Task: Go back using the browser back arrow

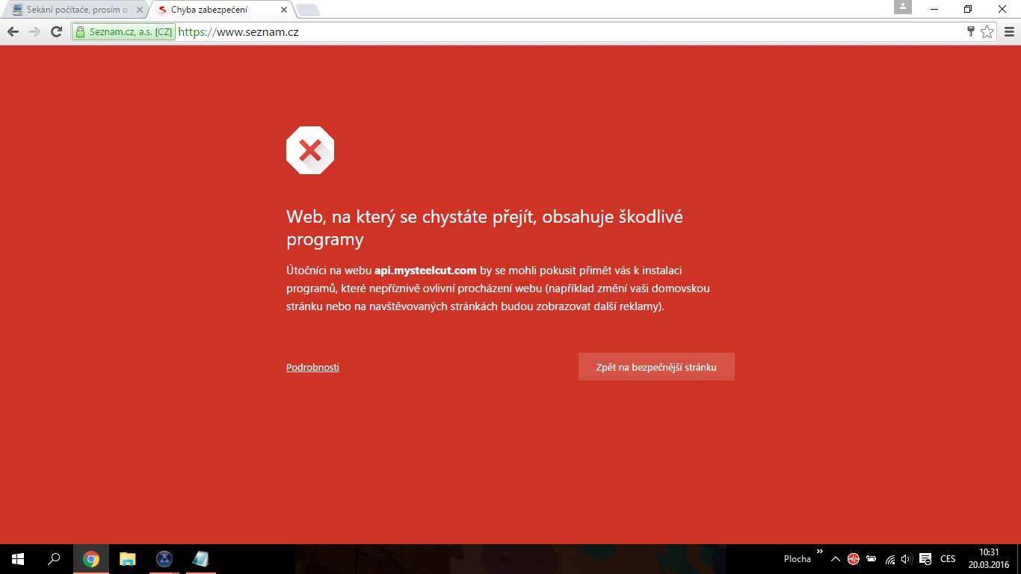Action: pyautogui.click(x=13, y=31)
